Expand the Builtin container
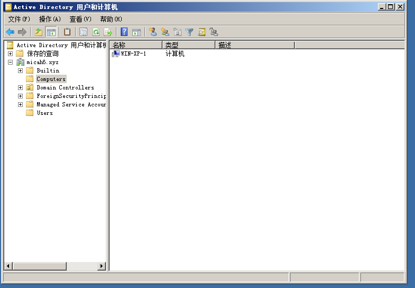This screenshot has width=415, height=288. [x=20, y=71]
